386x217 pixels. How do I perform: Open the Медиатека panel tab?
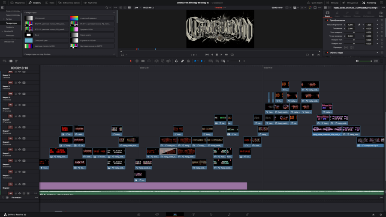(x=18, y=3)
